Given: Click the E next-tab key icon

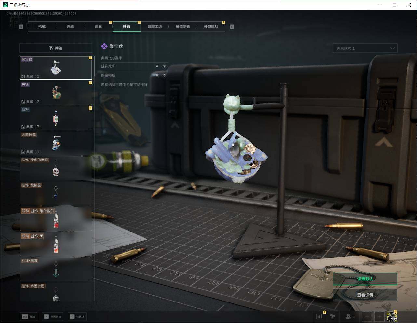Looking at the screenshot, I should (x=232, y=27).
